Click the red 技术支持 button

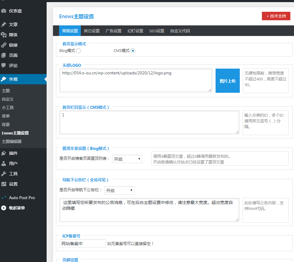tap(276, 16)
